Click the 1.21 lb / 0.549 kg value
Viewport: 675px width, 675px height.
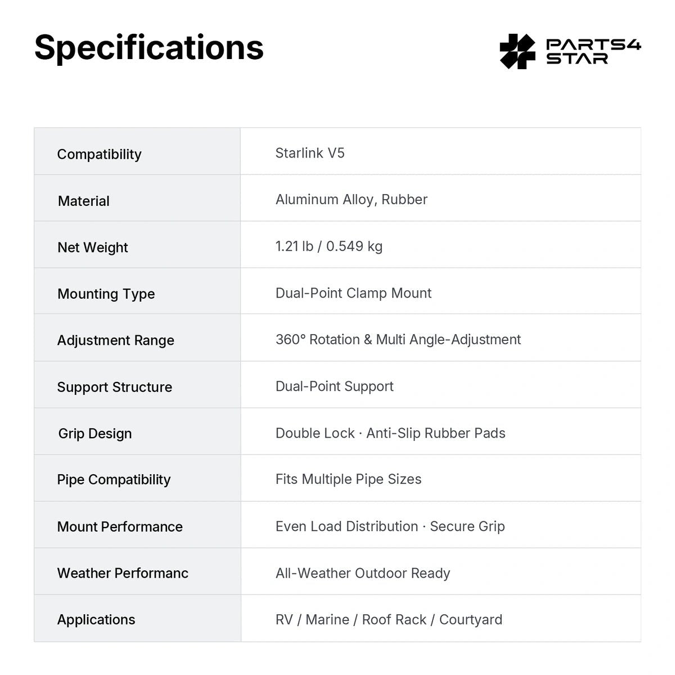tap(329, 246)
